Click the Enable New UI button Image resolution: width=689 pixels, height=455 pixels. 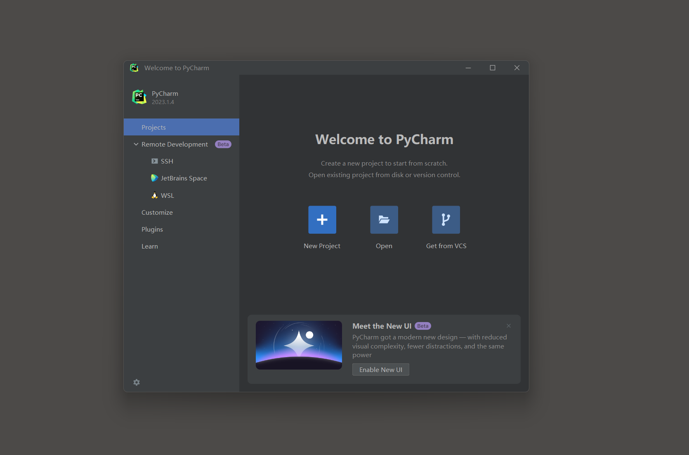(381, 370)
